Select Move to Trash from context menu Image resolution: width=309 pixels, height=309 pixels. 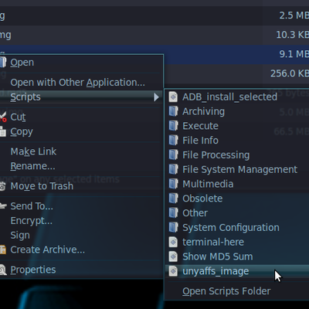(x=42, y=186)
